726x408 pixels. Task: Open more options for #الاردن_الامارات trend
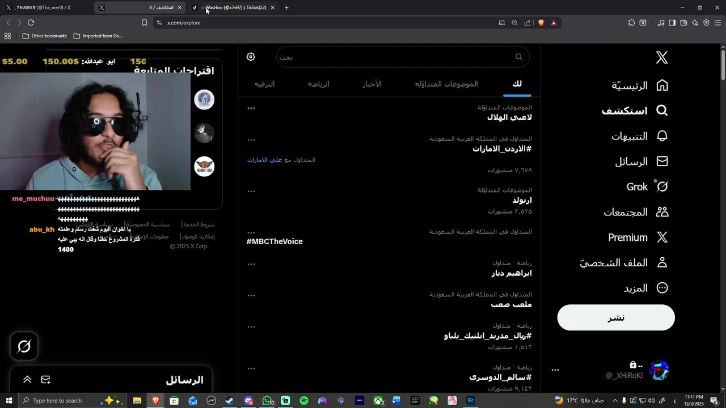coord(251,139)
